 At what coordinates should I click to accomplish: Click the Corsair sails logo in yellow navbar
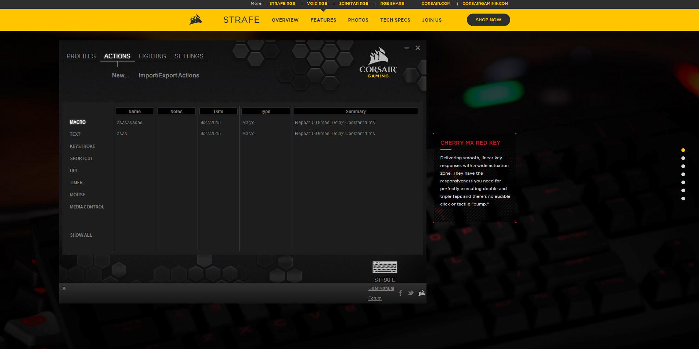click(195, 20)
